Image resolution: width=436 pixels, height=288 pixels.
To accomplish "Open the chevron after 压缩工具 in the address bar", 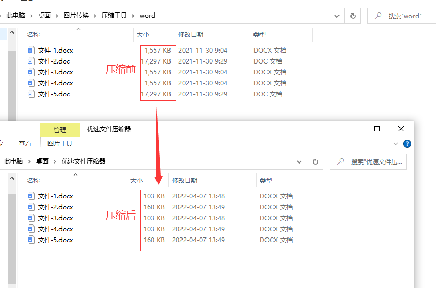I will click(133, 16).
